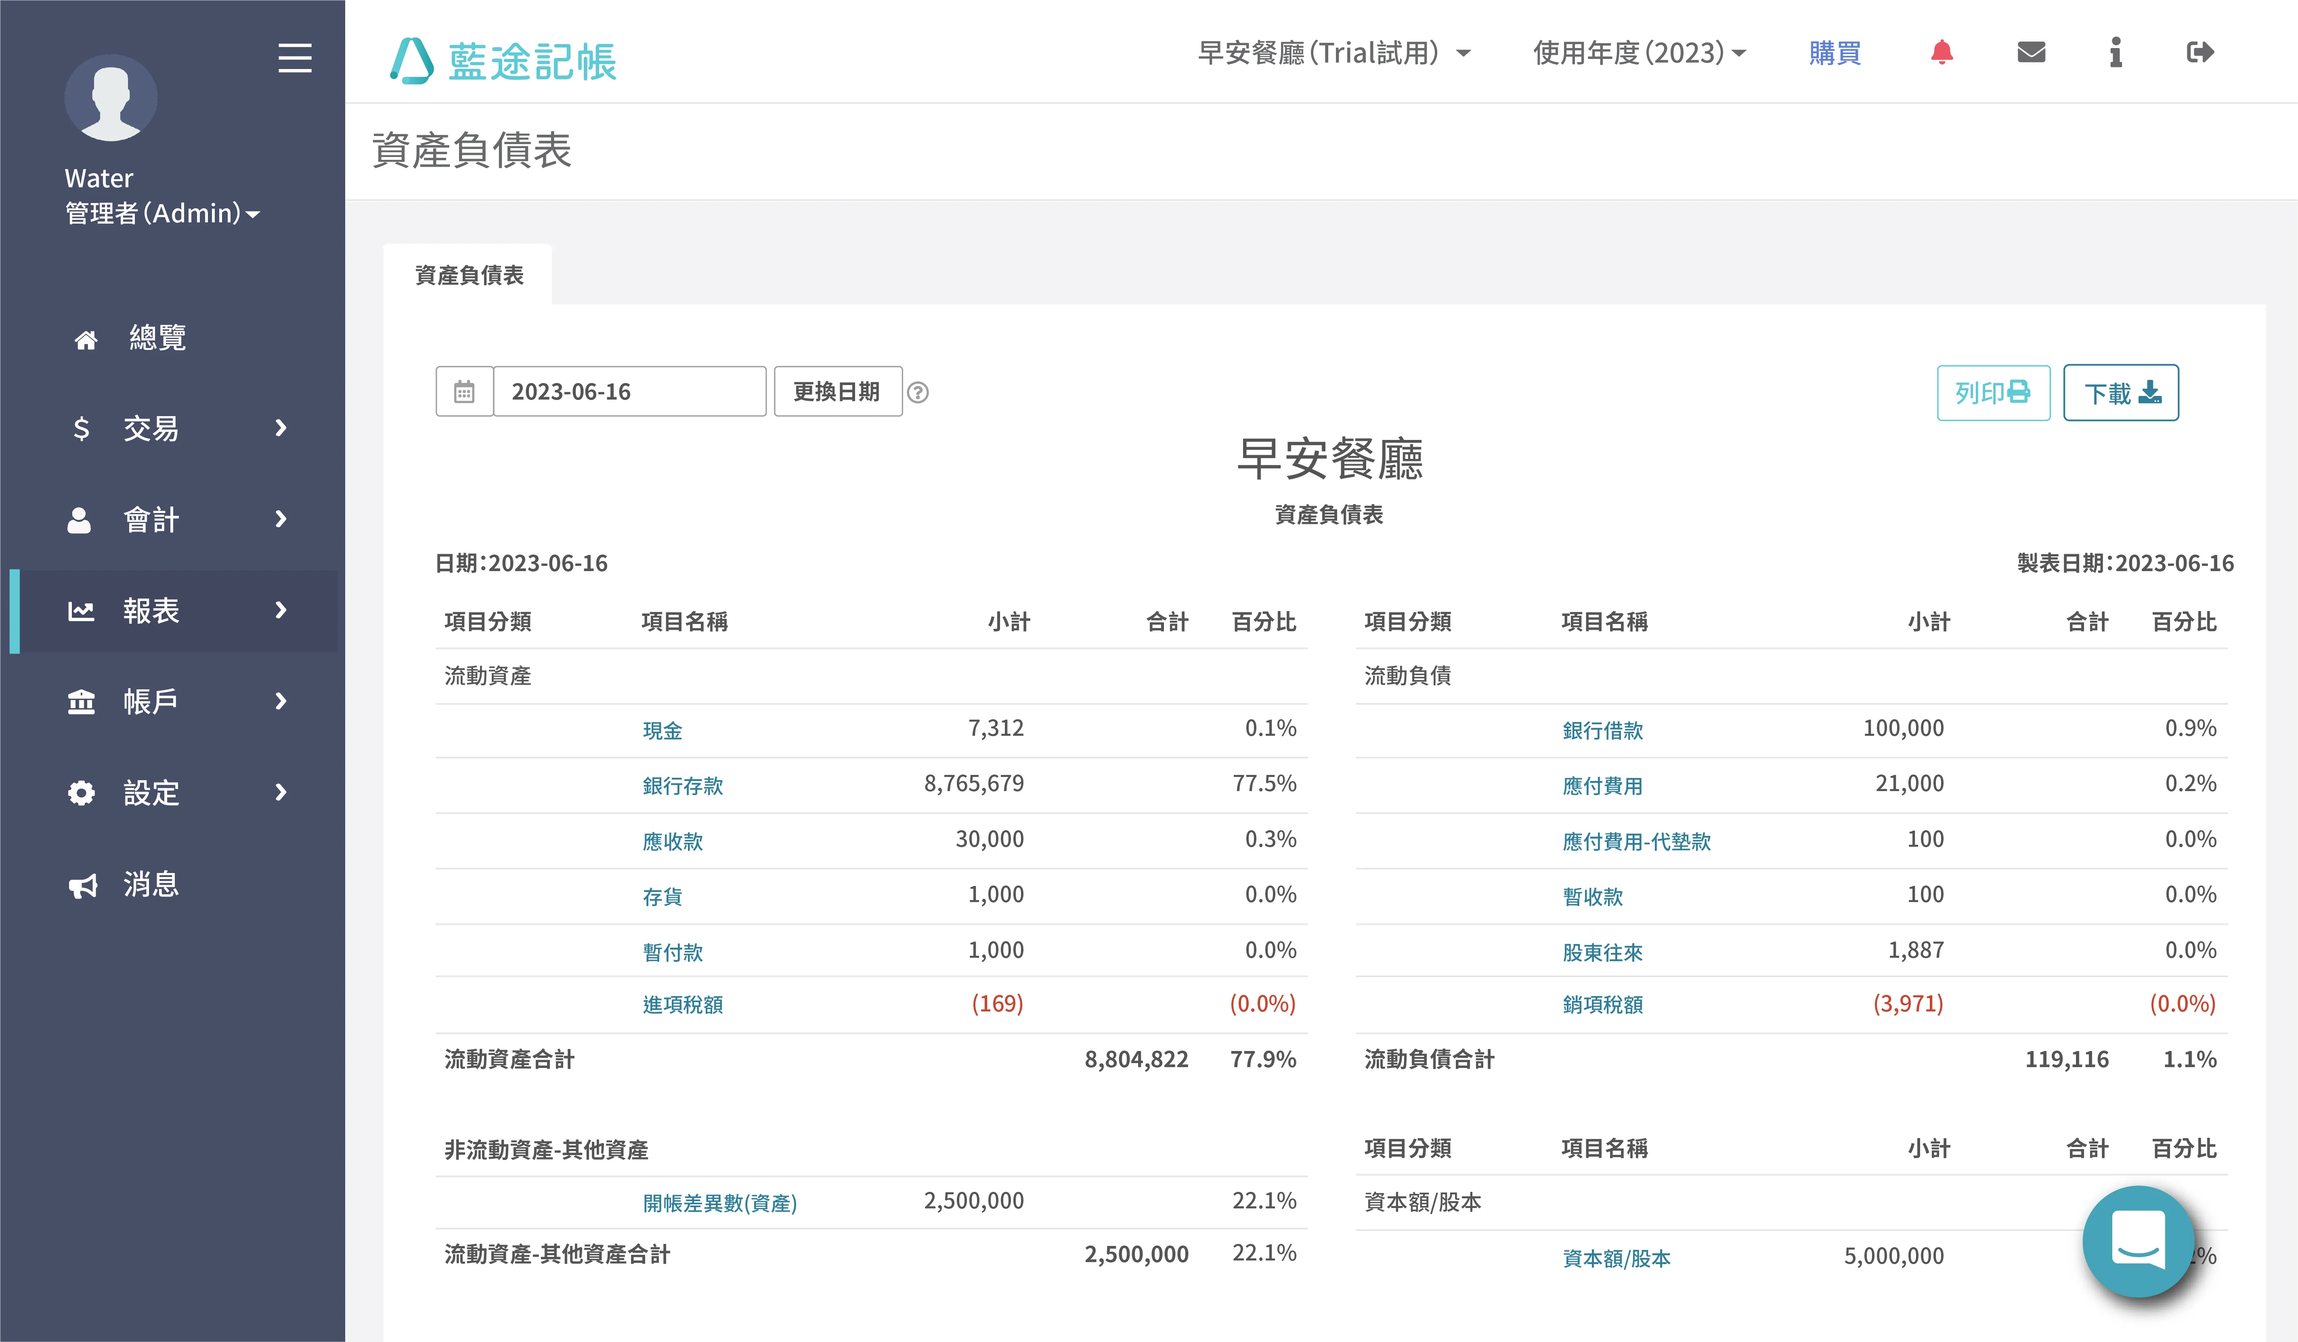
Task: Select the 交易 menu item
Action: pos(151,429)
